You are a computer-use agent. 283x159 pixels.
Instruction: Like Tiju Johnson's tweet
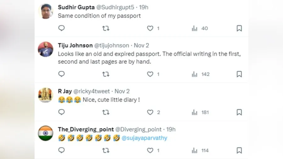pos(150,74)
